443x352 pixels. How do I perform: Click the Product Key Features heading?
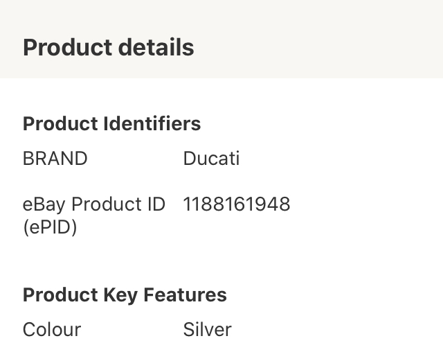tap(125, 295)
